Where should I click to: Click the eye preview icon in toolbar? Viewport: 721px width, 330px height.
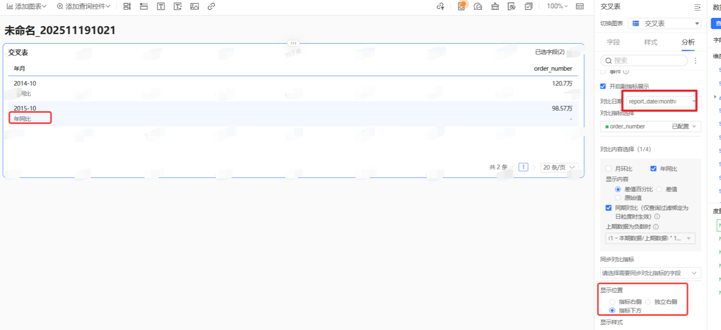[x=511, y=6]
